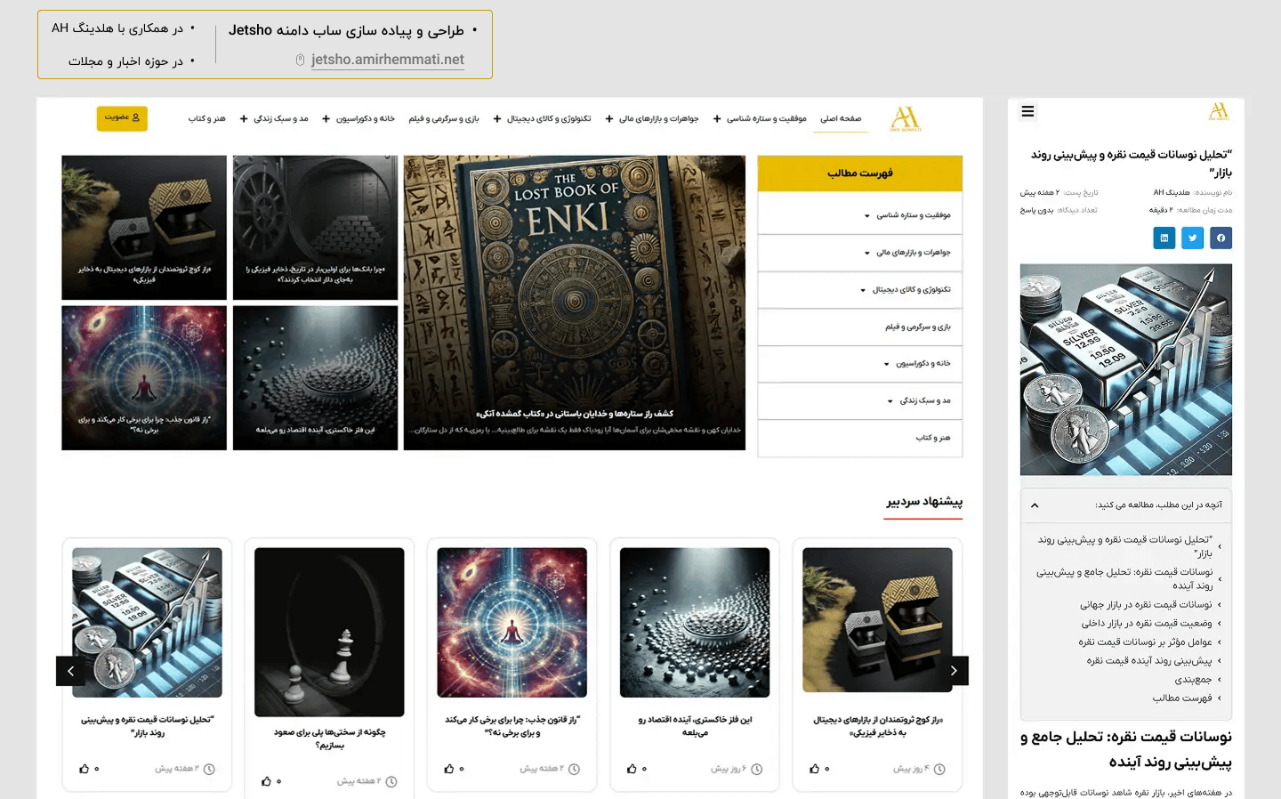Expand plus icon beside جواهرات و بازارهای مالی in navbar

pos(609,118)
